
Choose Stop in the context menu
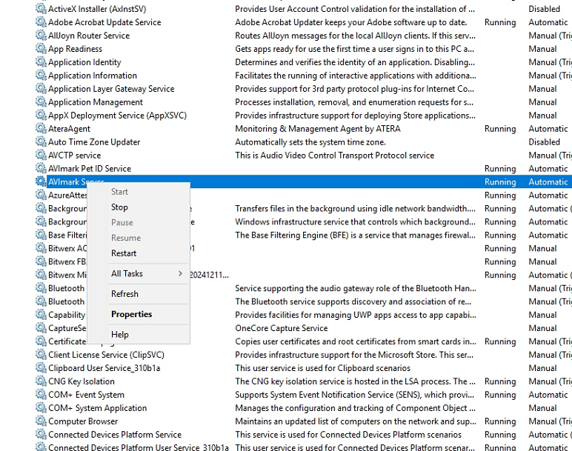pyautogui.click(x=119, y=207)
